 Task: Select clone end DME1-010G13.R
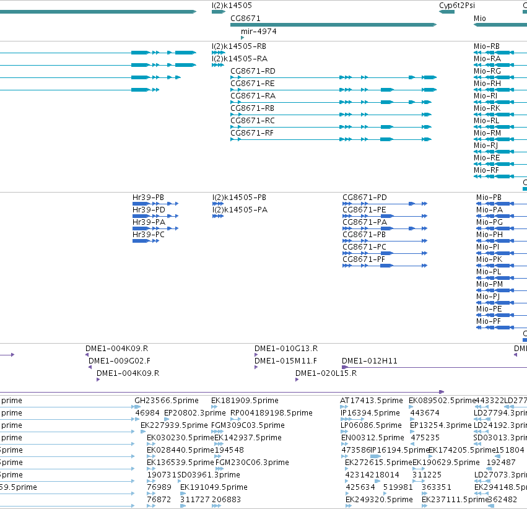(x=286, y=349)
